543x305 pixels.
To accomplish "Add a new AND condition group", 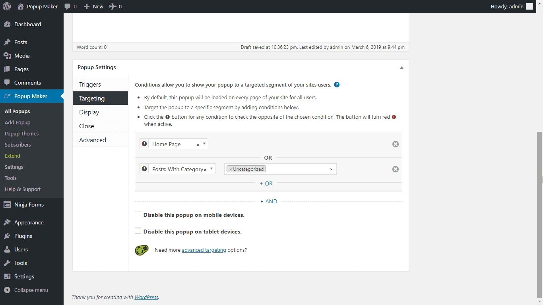I will coord(269,201).
